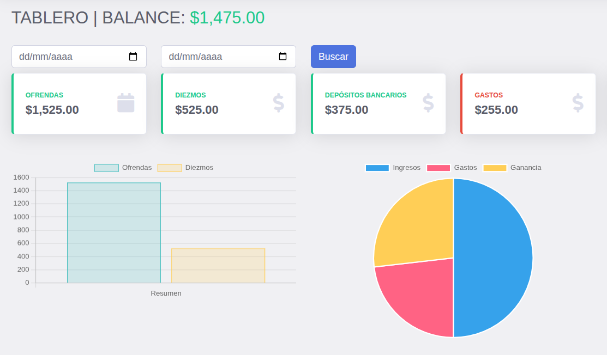The height and width of the screenshot is (355, 607).
Task: Click the dollar icon in Depósitos Bancarios card
Action: click(428, 103)
